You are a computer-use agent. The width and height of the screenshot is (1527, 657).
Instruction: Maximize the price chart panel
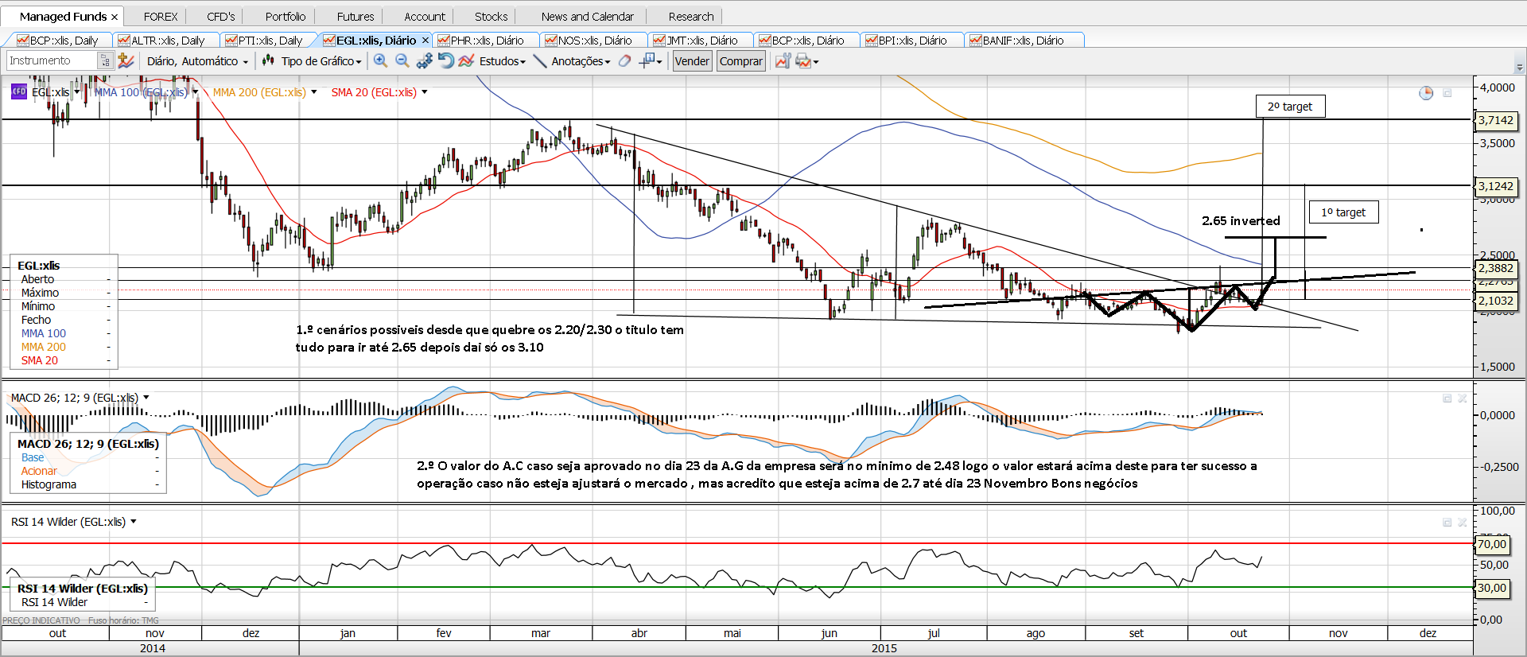pos(1447,93)
